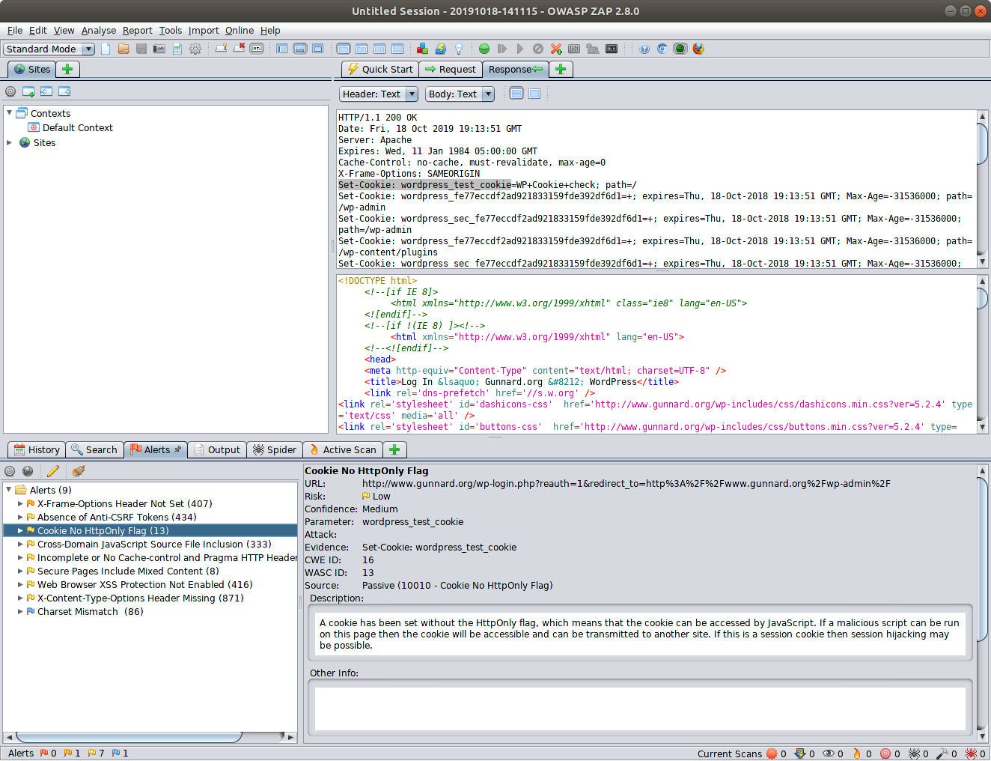Image resolution: width=991 pixels, height=761 pixels.
Task: Click the eye passive scan status icon
Action: click(829, 754)
